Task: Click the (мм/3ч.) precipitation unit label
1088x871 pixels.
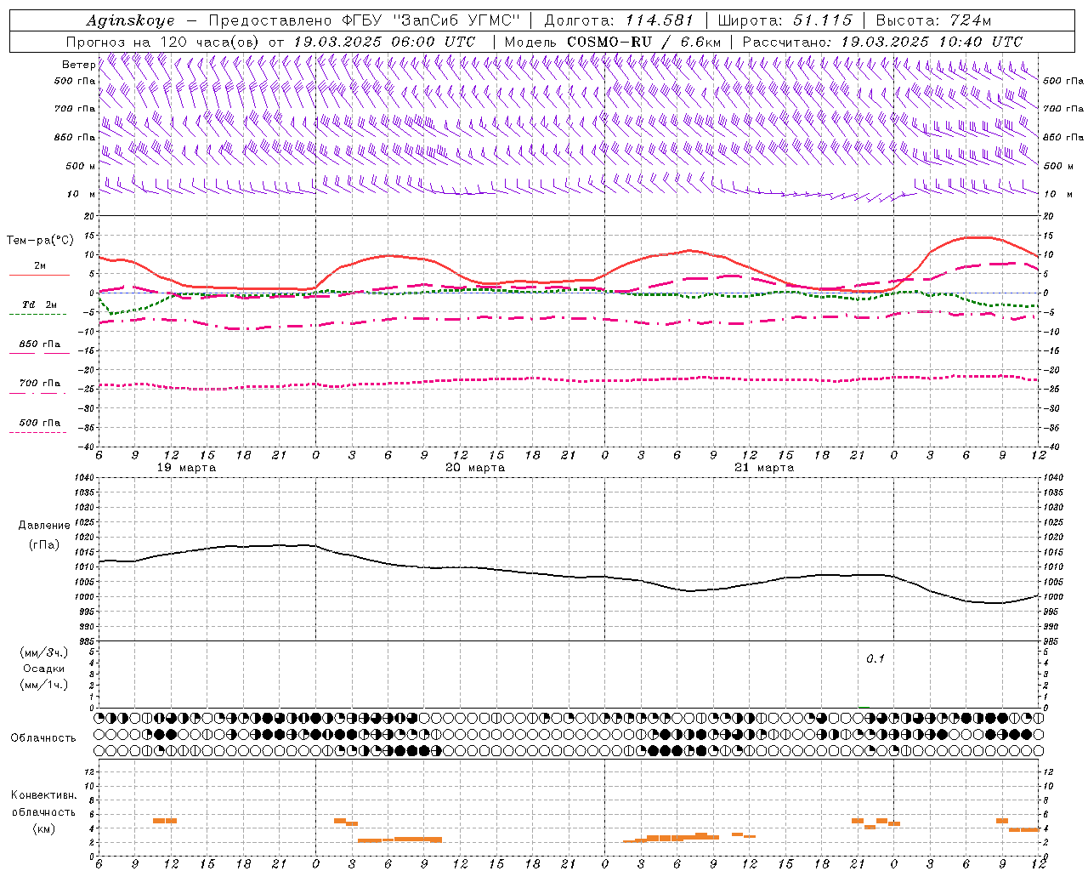Action: pyautogui.click(x=44, y=652)
